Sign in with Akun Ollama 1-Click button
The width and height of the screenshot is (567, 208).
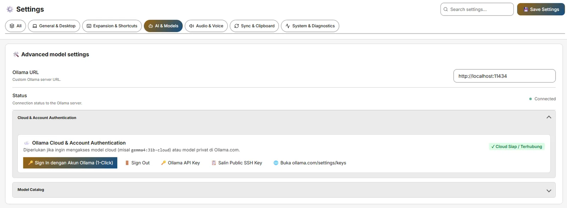(70, 163)
